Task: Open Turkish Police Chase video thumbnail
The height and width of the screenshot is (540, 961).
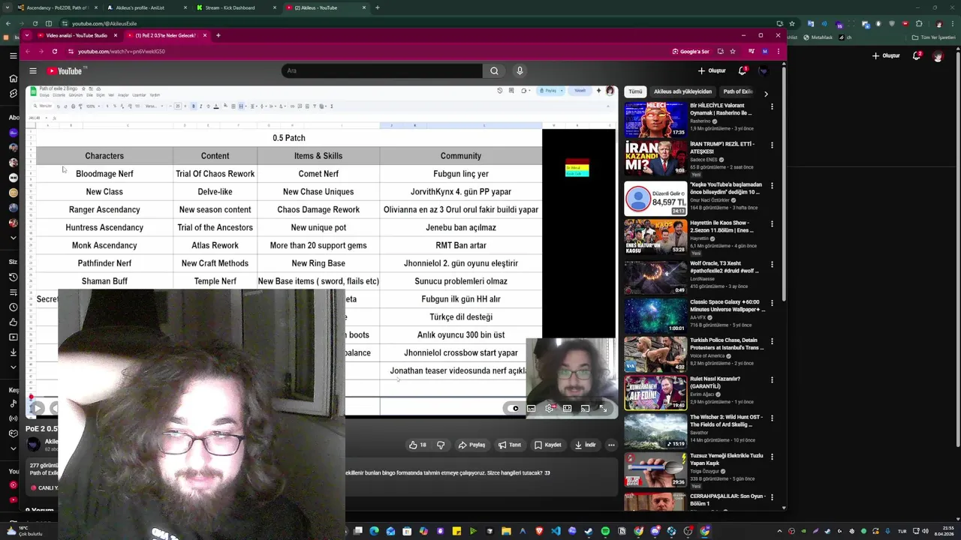Action: (655, 355)
